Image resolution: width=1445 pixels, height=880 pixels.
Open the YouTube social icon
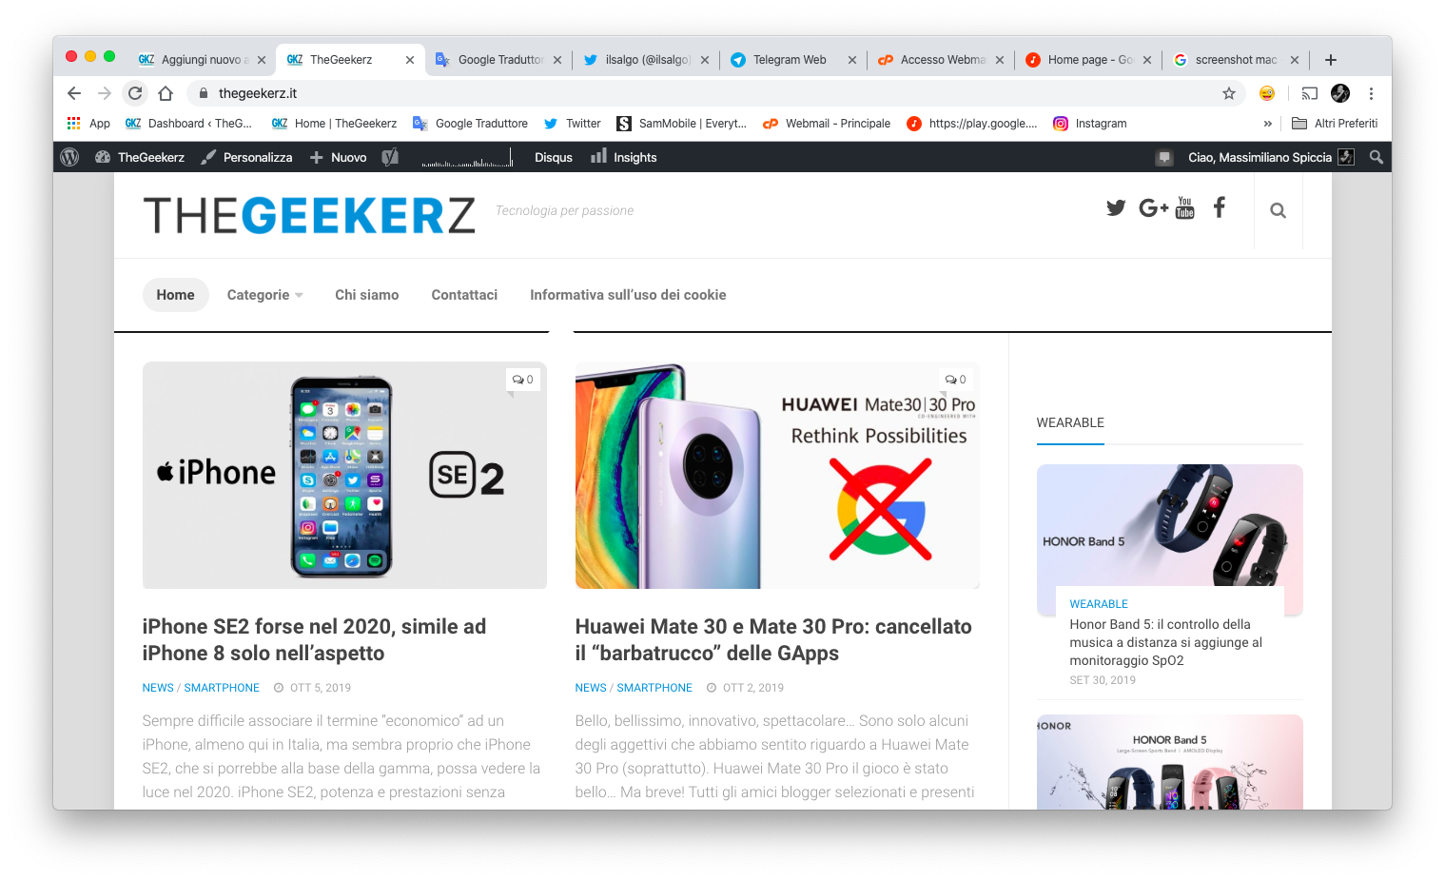(x=1185, y=207)
